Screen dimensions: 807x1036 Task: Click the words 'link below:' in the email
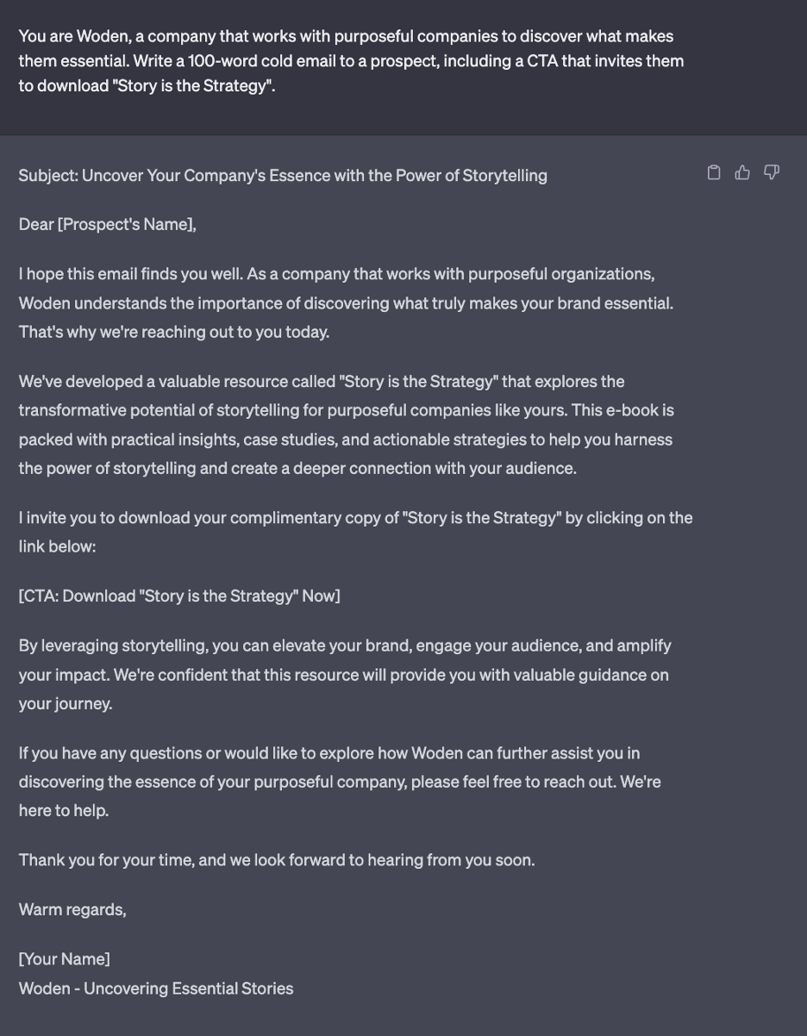[x=58, y=546]
